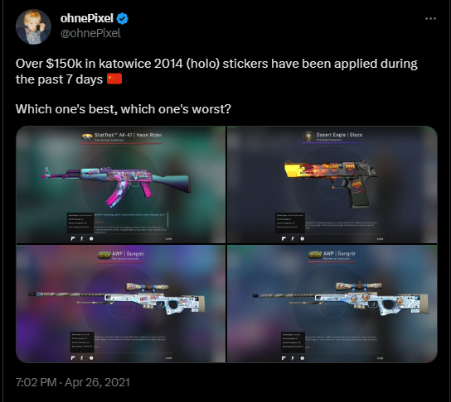Click the Close label in AK-47 panel
The height and width of the screenshot is (402, 451).
169,239
